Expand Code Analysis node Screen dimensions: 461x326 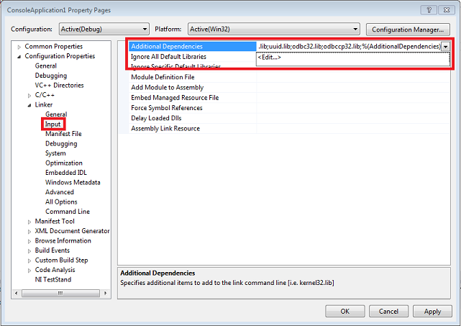29,271
